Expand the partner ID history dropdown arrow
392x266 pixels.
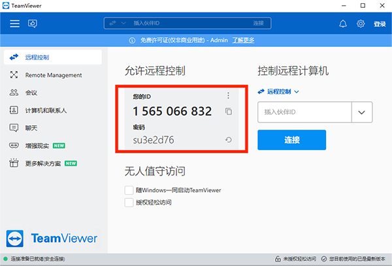point(362,112)
